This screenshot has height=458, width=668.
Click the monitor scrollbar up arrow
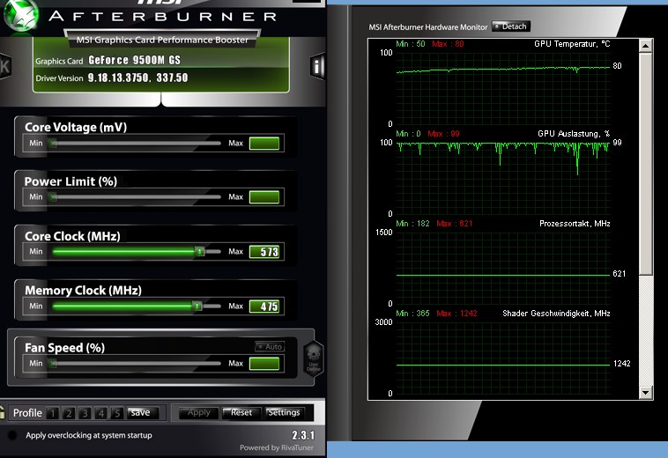[645, 46]
